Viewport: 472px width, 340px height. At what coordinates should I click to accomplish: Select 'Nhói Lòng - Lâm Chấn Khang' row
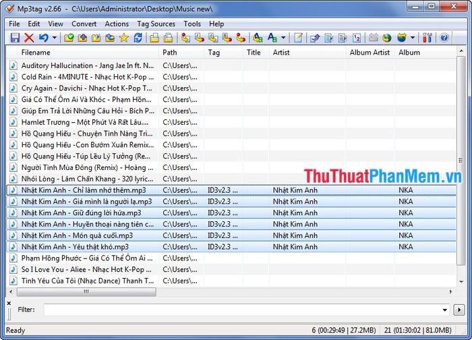pyautogui.click(x=231, y=179)
